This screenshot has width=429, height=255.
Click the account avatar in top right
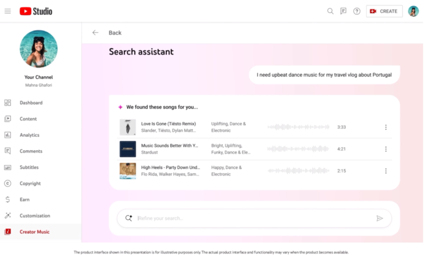[413, 11]
